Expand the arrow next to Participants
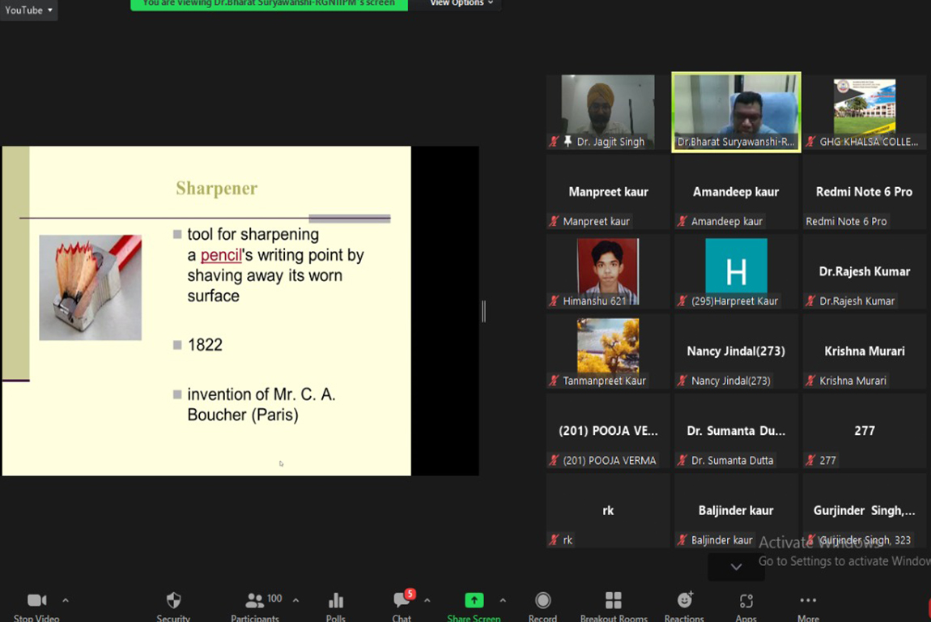Screen dimensions: 931x622 tap(295, 600)
